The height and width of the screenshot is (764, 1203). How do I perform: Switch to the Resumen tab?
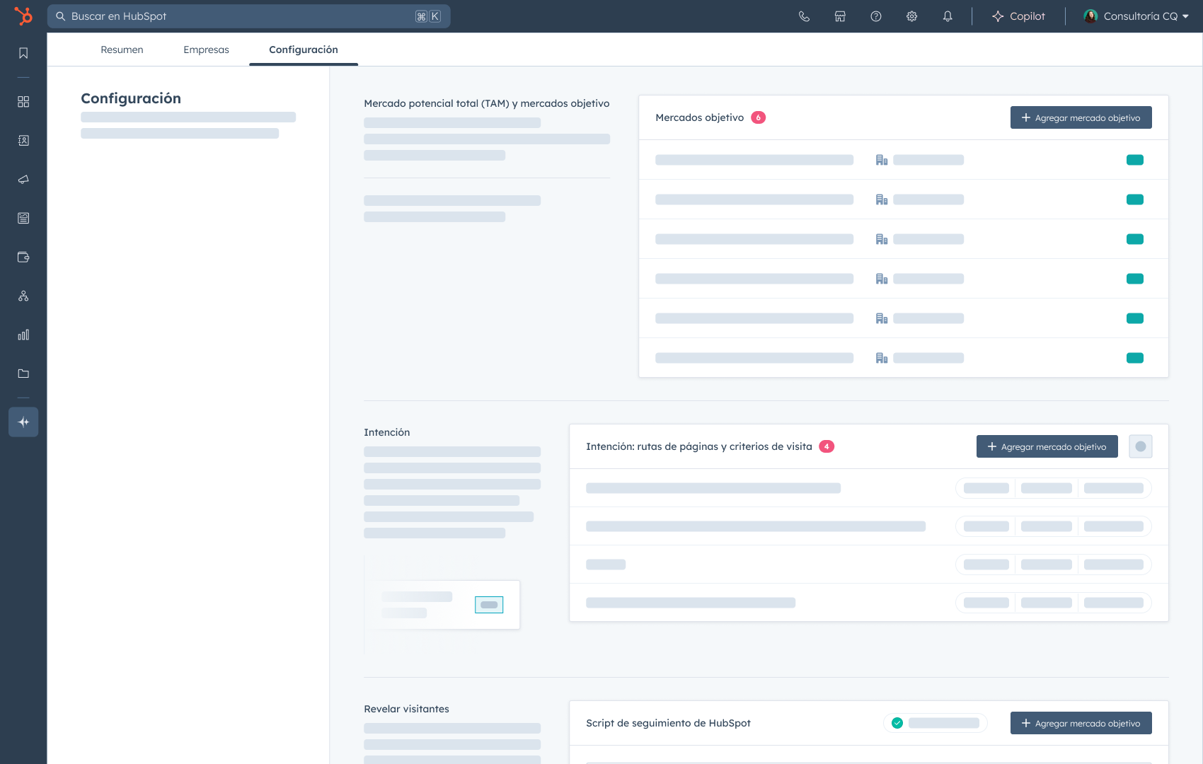pos(122,50)
